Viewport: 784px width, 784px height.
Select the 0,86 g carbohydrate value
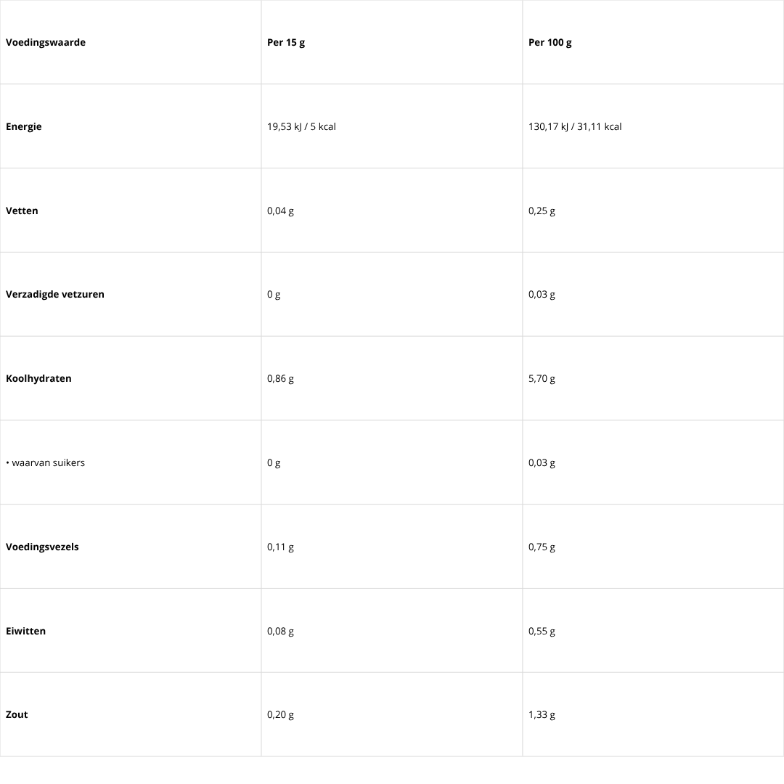(x=280, y=378)
